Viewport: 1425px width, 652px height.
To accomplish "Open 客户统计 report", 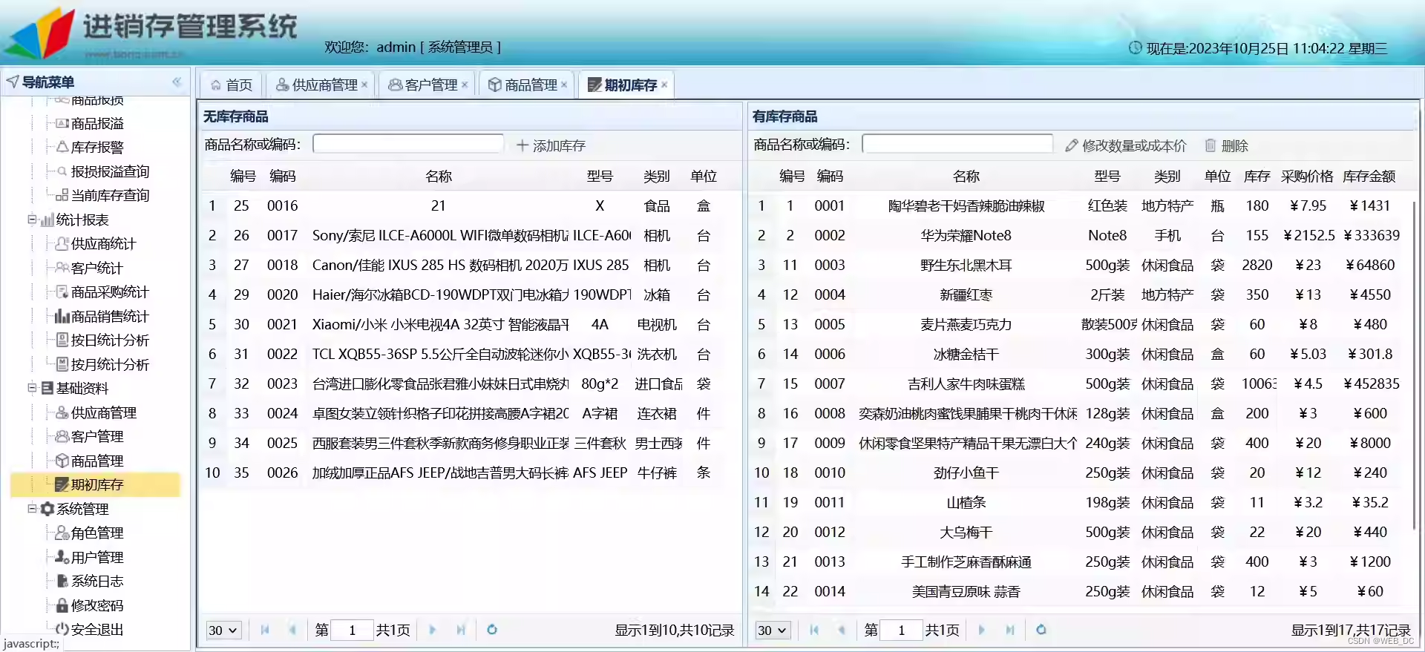I will pyautogui.click(x=97, y=268).
